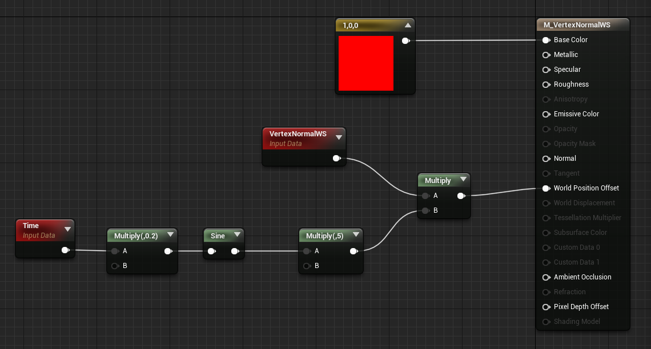
Task: Open the Multiply node header dropdown
Action: 464,179
